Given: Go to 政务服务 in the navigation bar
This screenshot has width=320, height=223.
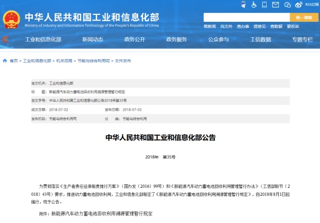Looking at the screenshot, I should [177, 39].
